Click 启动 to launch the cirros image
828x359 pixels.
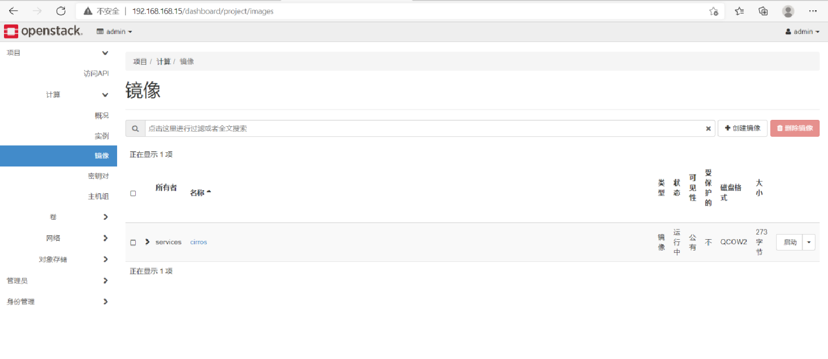click(789, 242)
